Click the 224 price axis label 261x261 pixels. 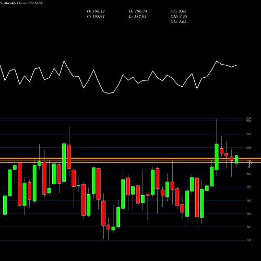tap(248, 118)
